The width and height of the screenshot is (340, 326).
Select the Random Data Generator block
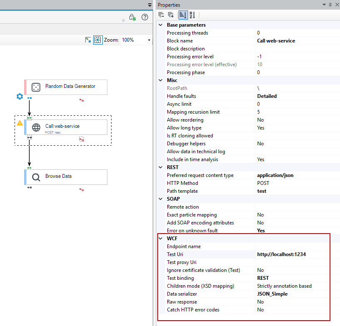pos(66,87)
